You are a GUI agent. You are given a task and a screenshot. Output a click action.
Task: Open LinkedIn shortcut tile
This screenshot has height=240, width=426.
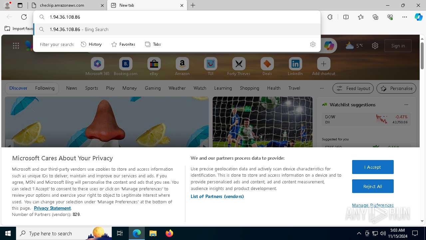(x=295, y=67)
